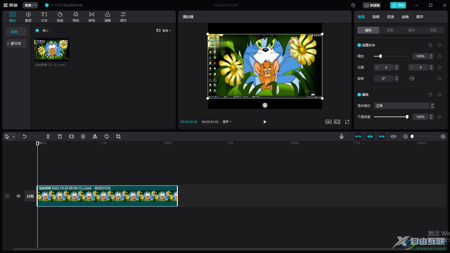Open the 混合模式 blend mode dropdown
Screen dimensions: 450x253
(x=404, y=106)
